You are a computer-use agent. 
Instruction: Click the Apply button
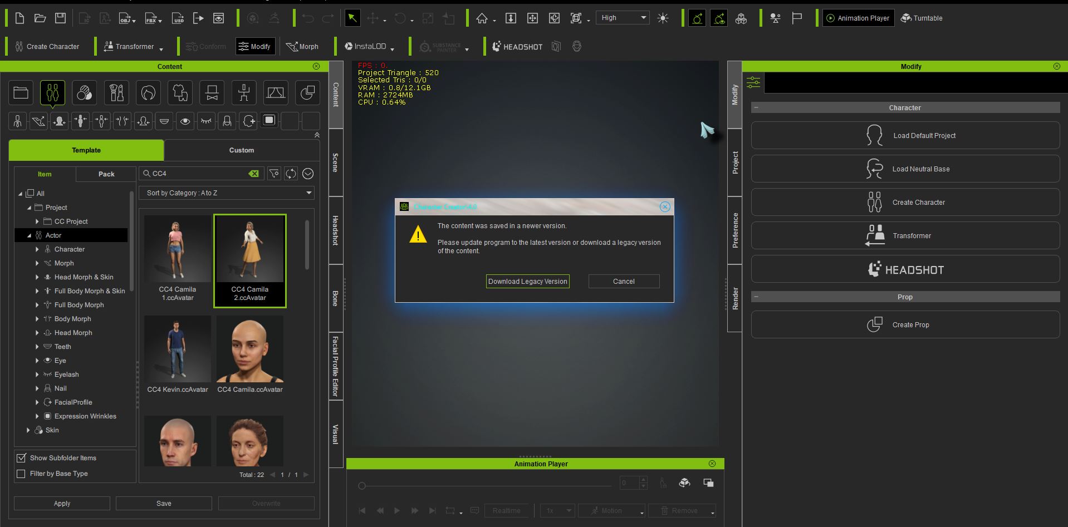(x=62, y=503)
